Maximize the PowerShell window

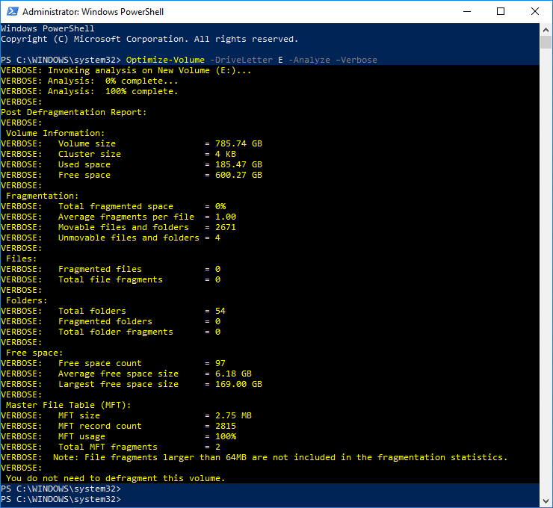coord(501,12)
